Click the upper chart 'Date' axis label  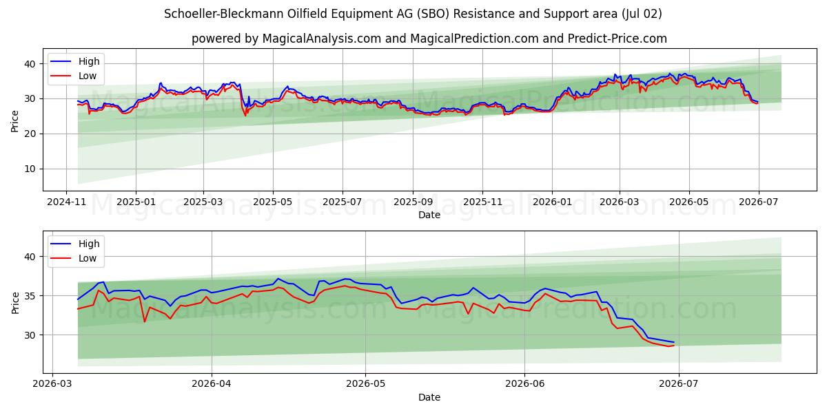pyautogui.click(x=429, y=215)
